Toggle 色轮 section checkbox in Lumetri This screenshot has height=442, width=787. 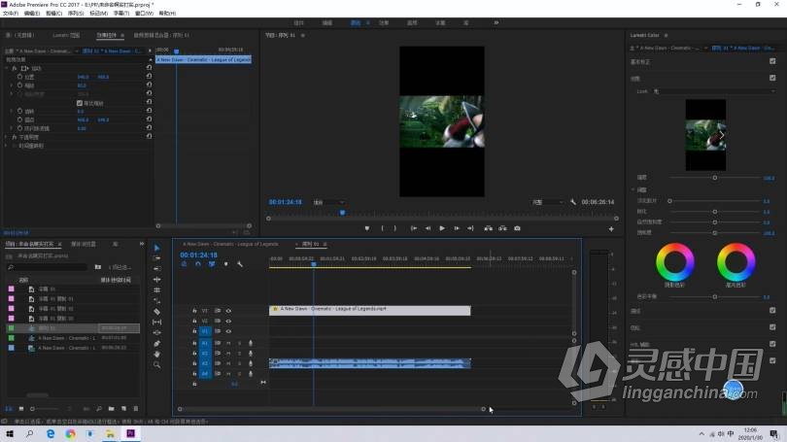point(772,327)
